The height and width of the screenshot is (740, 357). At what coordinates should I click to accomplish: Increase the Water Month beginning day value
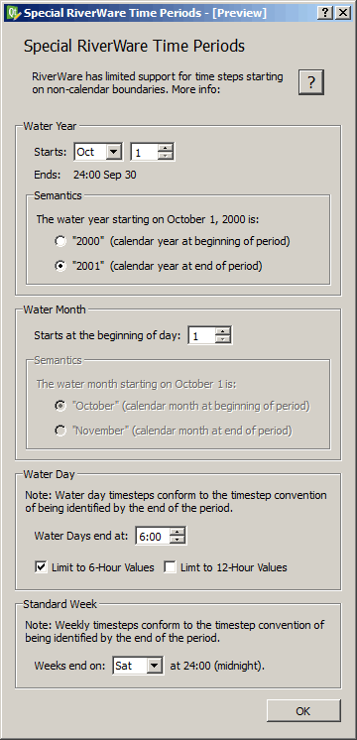[x=222, y=331]
